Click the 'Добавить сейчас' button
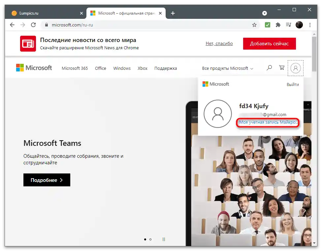The height and width of the screenshot is (251, 322). (x=270, y=44)
